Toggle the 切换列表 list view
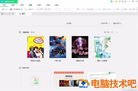 pos(105,23)
